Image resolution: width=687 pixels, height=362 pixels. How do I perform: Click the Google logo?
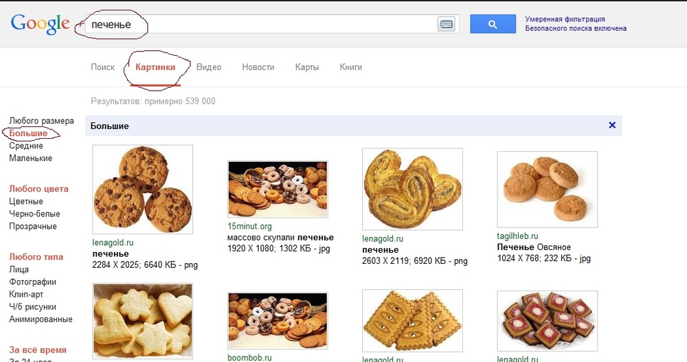coord(40,23)
